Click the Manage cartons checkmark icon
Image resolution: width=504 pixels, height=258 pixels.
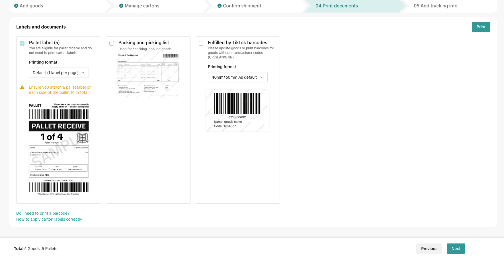(x=121, y=6)
